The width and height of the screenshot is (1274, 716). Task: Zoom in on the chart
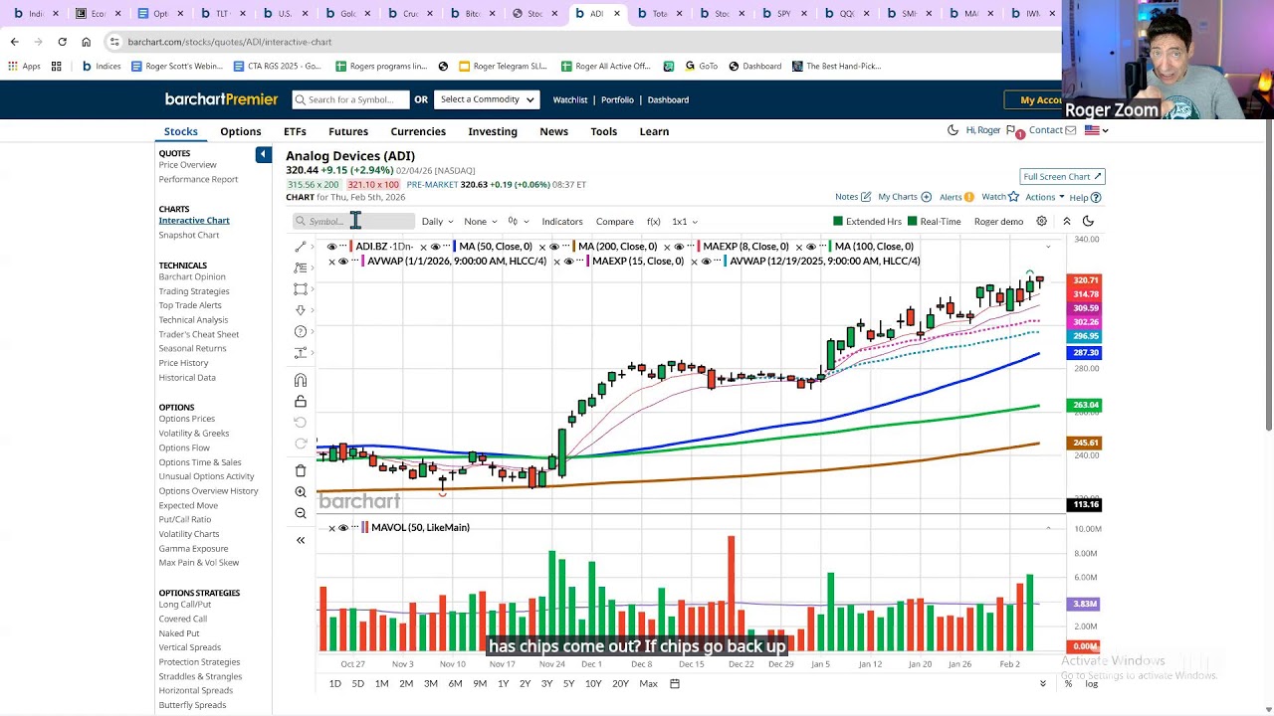301,492
